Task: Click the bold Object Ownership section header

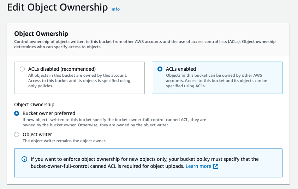Action: click(x=41, y=34)
